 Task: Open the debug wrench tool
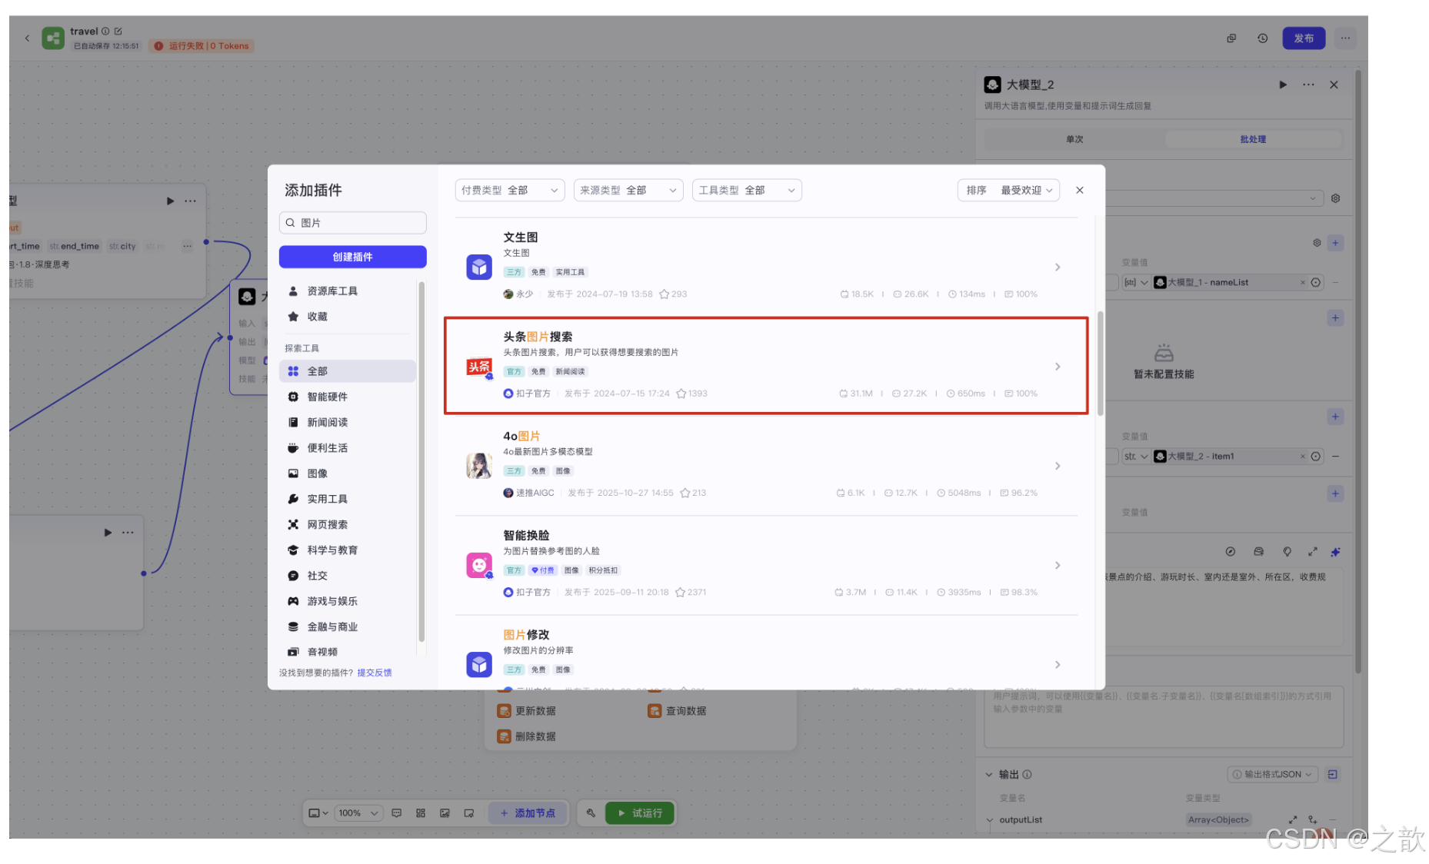pyautogui.click(x=591, y=812)
